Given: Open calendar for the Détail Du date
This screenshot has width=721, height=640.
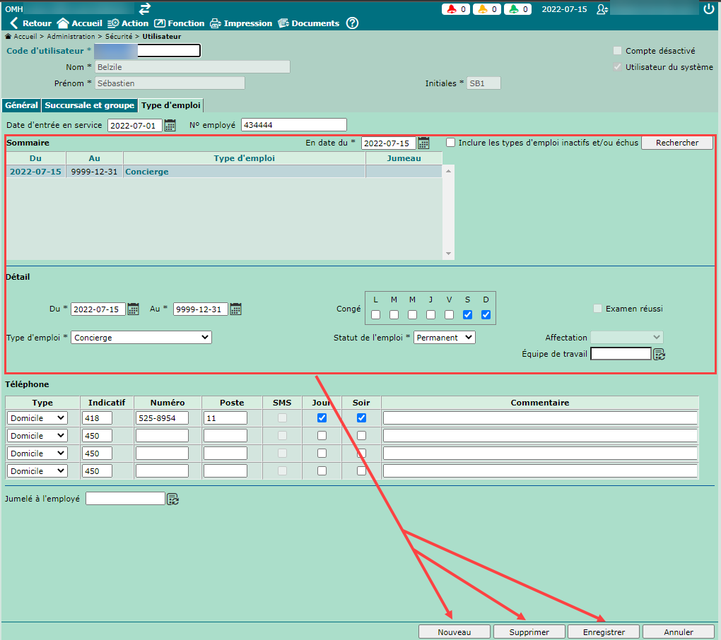Looking at the screenshot, I should pos(134,309).
